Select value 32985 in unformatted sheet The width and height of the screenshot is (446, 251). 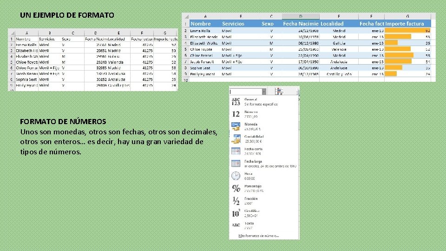[96, 68]
